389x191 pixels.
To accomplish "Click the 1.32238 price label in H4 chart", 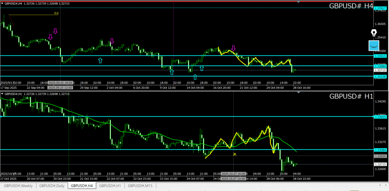I will (x=380, y=76).
